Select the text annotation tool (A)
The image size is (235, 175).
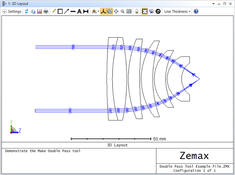click(79, 11)
